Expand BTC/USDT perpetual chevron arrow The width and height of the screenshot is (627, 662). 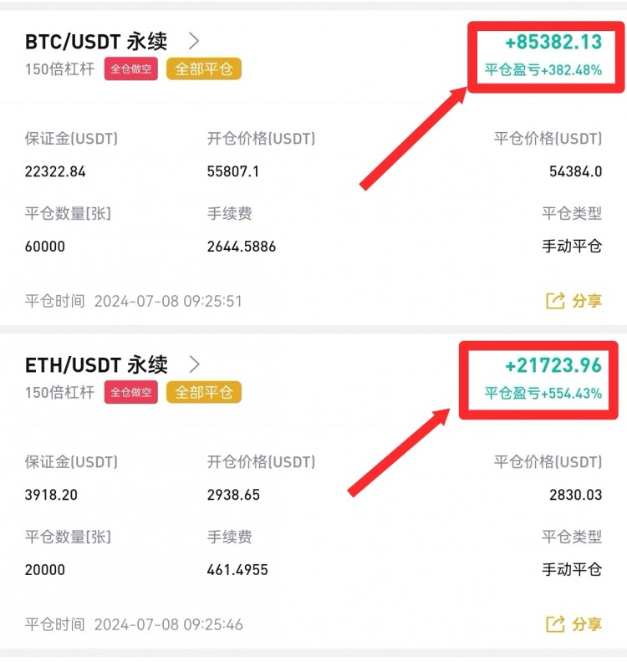pos(194,40)
